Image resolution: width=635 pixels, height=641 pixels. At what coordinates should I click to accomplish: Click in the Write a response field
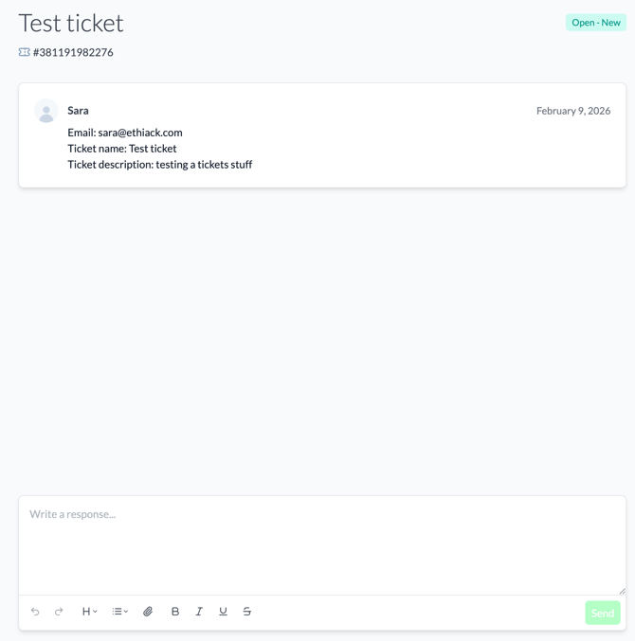321,544
